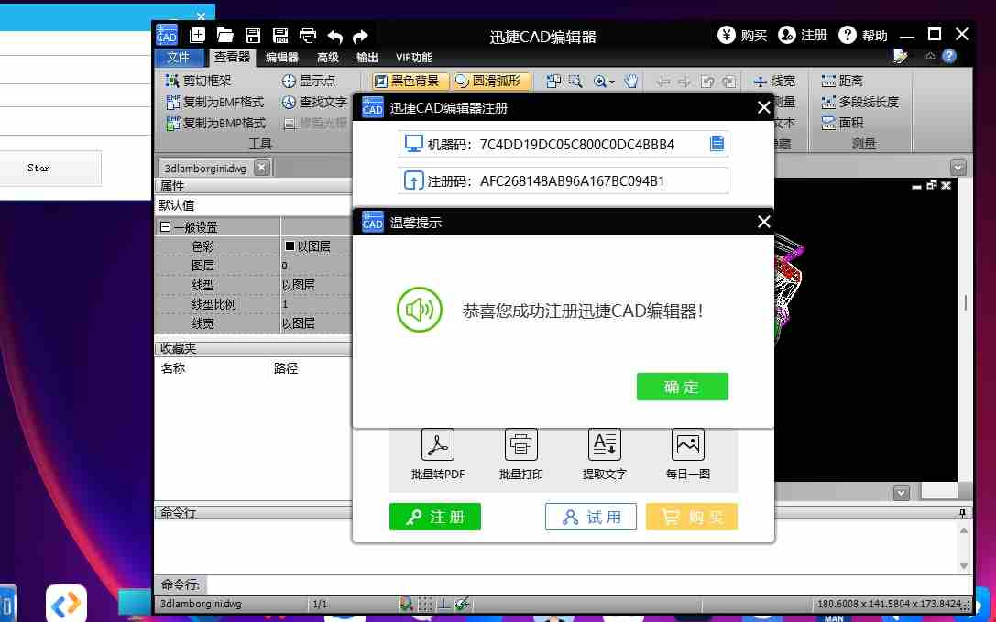Click the 购买 purchase button in title bar
The width and height of the screenshot is (996, 622).
pos(742,35)
